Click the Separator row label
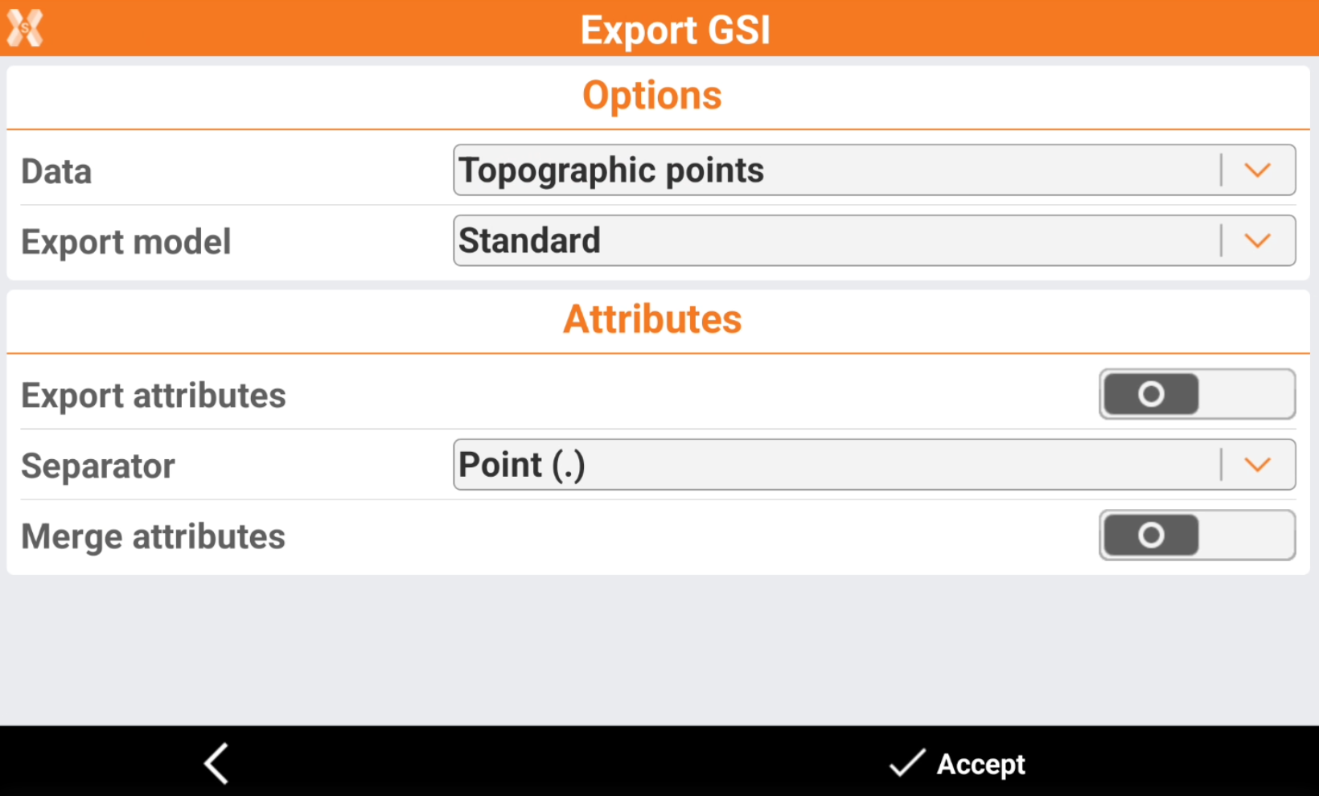Image resolution: width=1319 pixels, height=796 pixels. point(98,466)
